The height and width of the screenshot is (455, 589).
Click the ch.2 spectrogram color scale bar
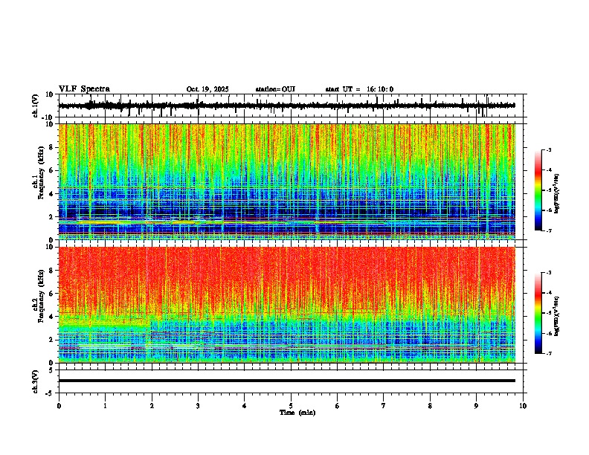(538, 313)
